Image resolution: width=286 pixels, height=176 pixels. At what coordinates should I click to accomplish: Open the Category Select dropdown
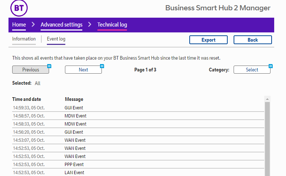[x=252, y=70]
